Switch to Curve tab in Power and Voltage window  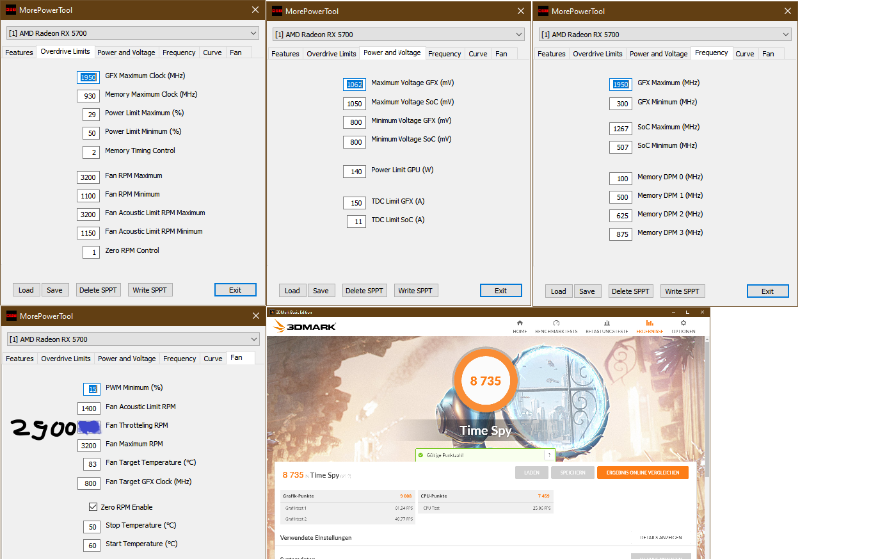point(478,54)
